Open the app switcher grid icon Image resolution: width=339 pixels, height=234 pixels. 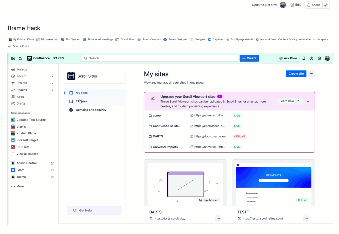(21, 58)
